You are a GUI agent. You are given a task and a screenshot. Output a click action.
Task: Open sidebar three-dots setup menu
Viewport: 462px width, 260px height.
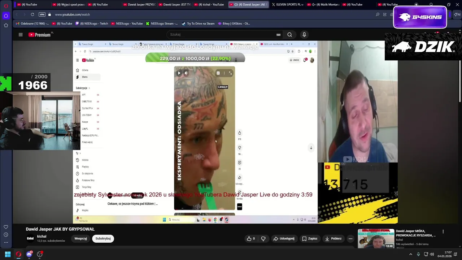click(x=6, y=242)
